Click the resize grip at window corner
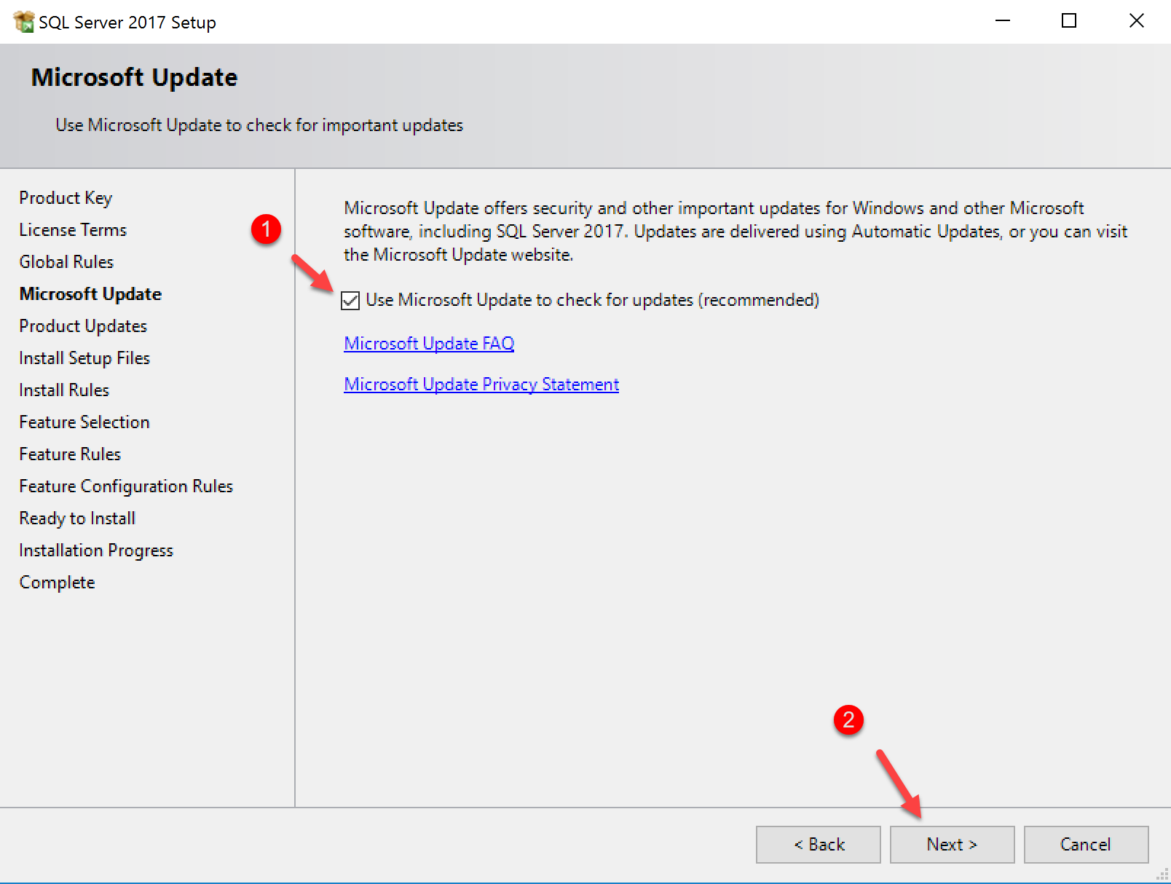 pyautogui.click(x=1162, y=875)
